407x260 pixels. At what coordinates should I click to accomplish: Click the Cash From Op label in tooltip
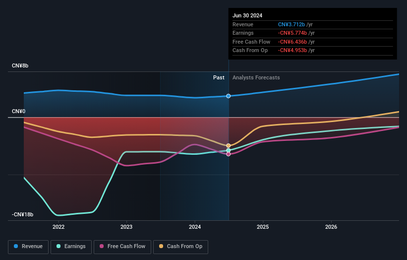click(250, 51)
